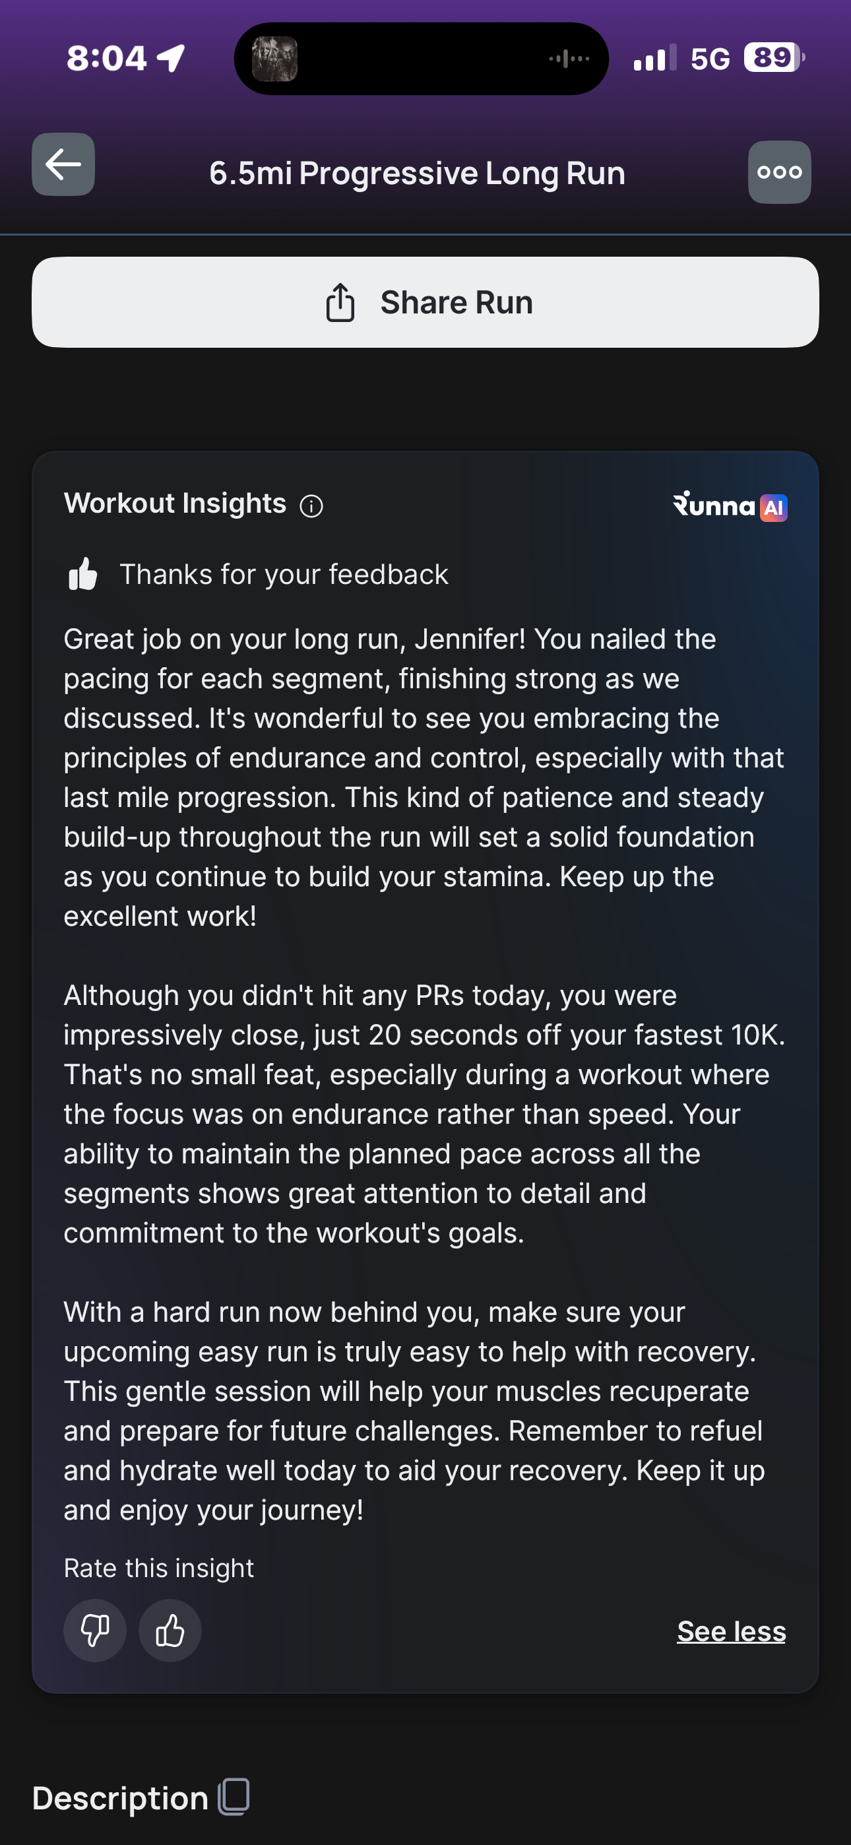The width and height of the screenshot is (851, 1845).
Task: Rate the insight with thumbs up
Action: click(x=170, y=1631)
